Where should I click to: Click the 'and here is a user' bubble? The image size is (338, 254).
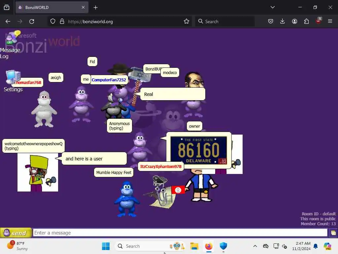point(94,158)
